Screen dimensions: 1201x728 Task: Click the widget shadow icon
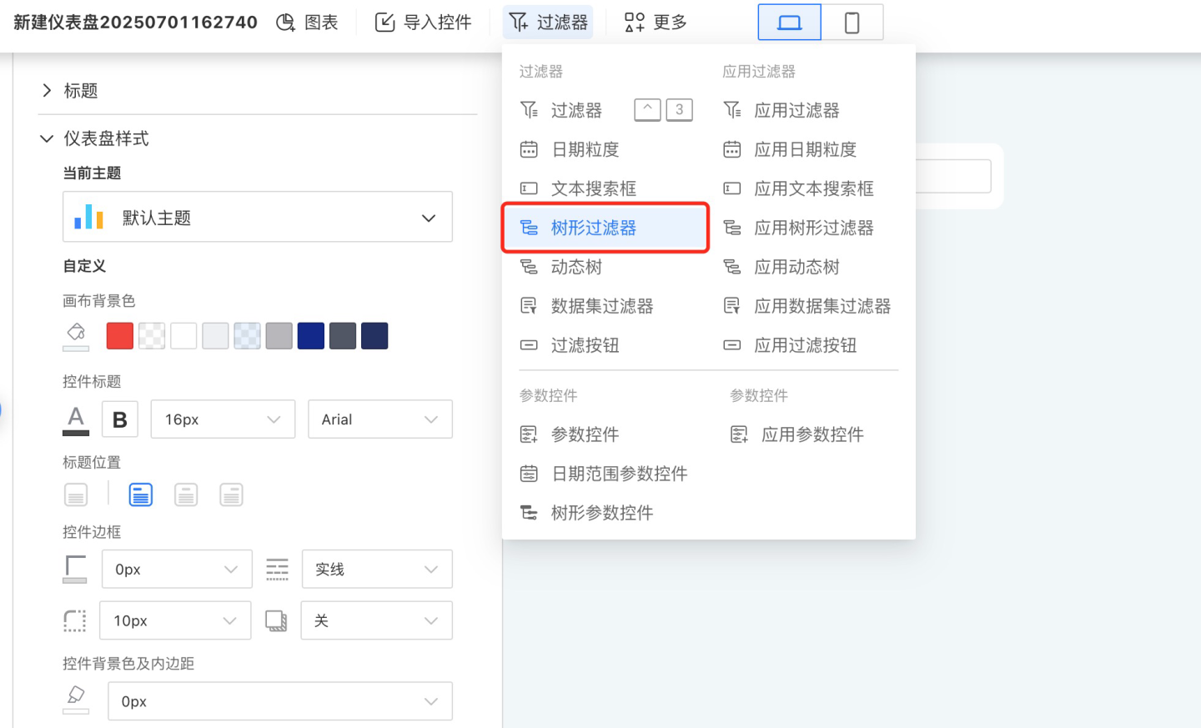[x=276, y=620]
